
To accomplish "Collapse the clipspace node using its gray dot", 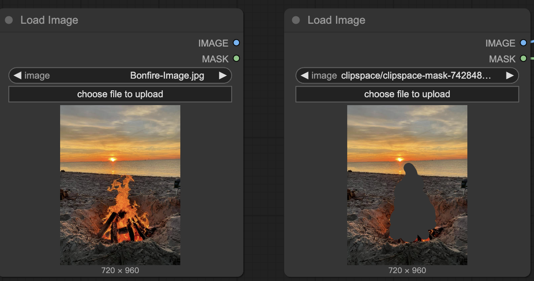I will pyautogui.click(x=296, y=20).
